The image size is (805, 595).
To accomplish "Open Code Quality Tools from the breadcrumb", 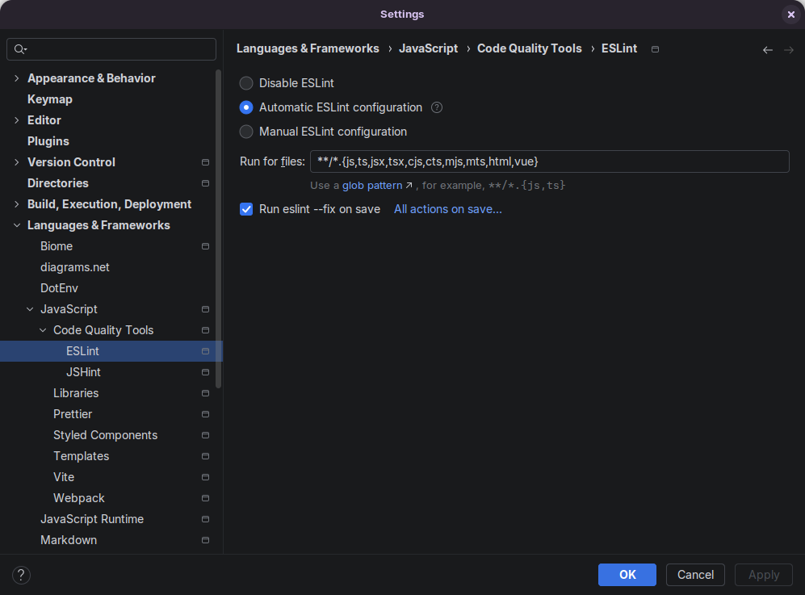I will [529, 48].
